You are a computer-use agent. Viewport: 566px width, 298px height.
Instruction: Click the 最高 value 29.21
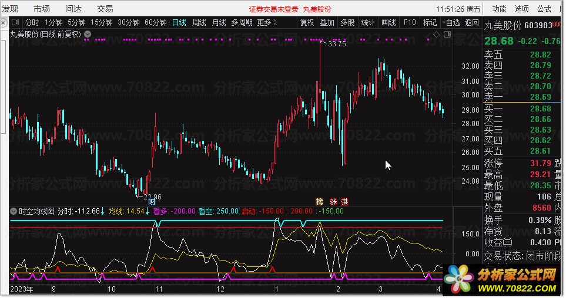(540, 174)
